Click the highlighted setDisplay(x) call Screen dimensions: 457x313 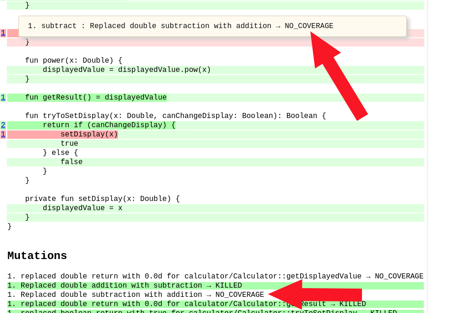pos(89,134)
